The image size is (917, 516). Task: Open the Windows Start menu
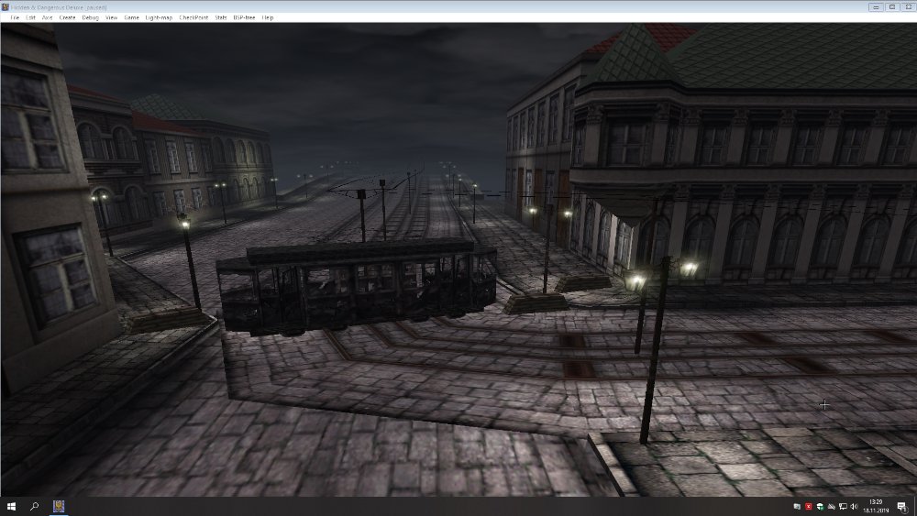coord(11,506)
